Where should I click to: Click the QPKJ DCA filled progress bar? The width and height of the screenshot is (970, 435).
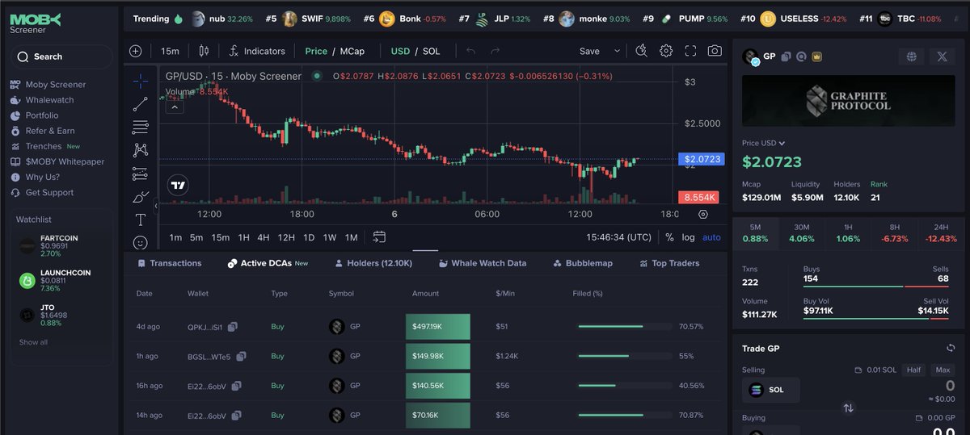pyautogui.click(x=625, y=327)
